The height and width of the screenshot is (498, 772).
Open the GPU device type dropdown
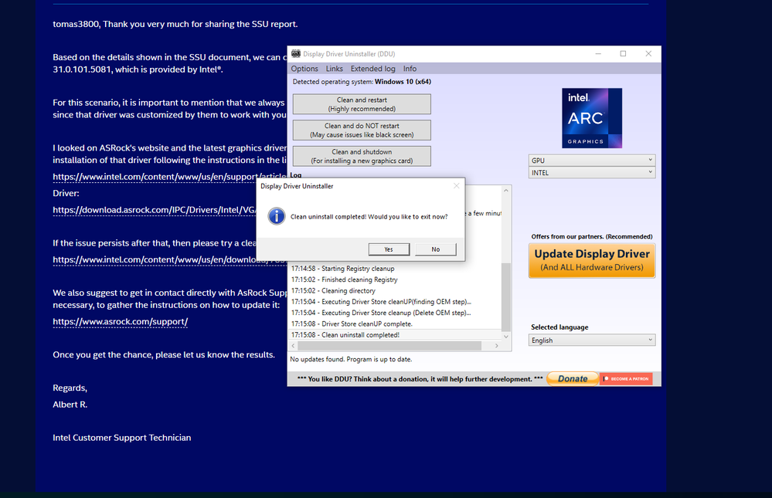coord(592,161)
